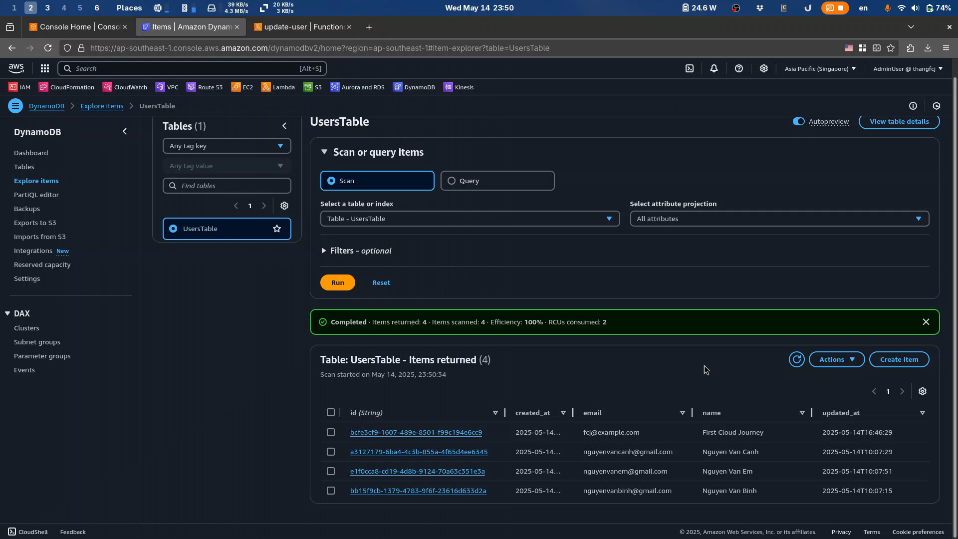Click the Create item button
This screenshot has width=958, height=539.
[x=899, y=359]
